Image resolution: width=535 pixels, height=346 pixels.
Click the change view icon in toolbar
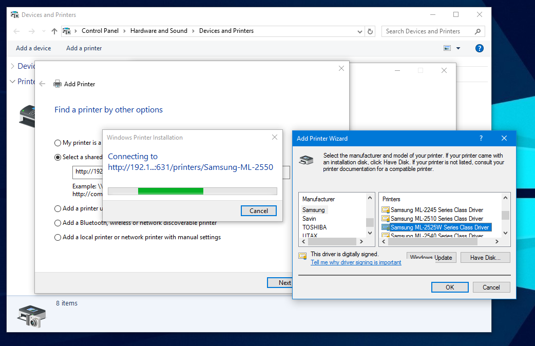(x=447, y=48)
